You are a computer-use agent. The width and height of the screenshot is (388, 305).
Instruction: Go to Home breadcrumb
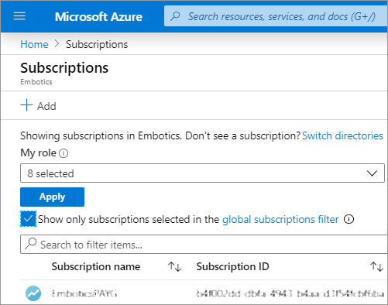[x=34, y=44]
